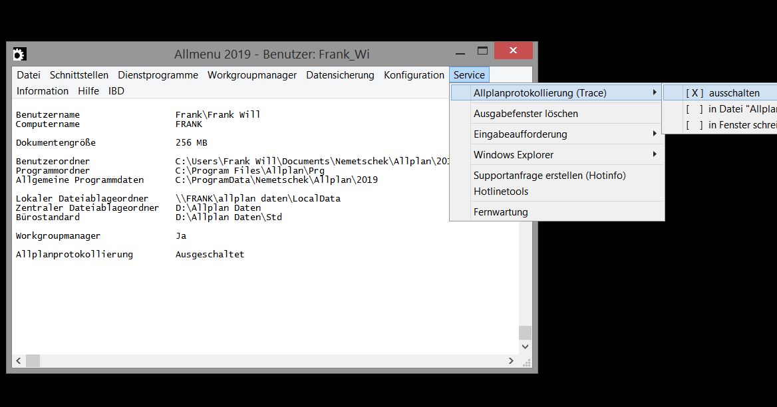Open Hotlinetools from Service menu
Viewport: 777px width, 407px height.
click(x=500, y=192)
